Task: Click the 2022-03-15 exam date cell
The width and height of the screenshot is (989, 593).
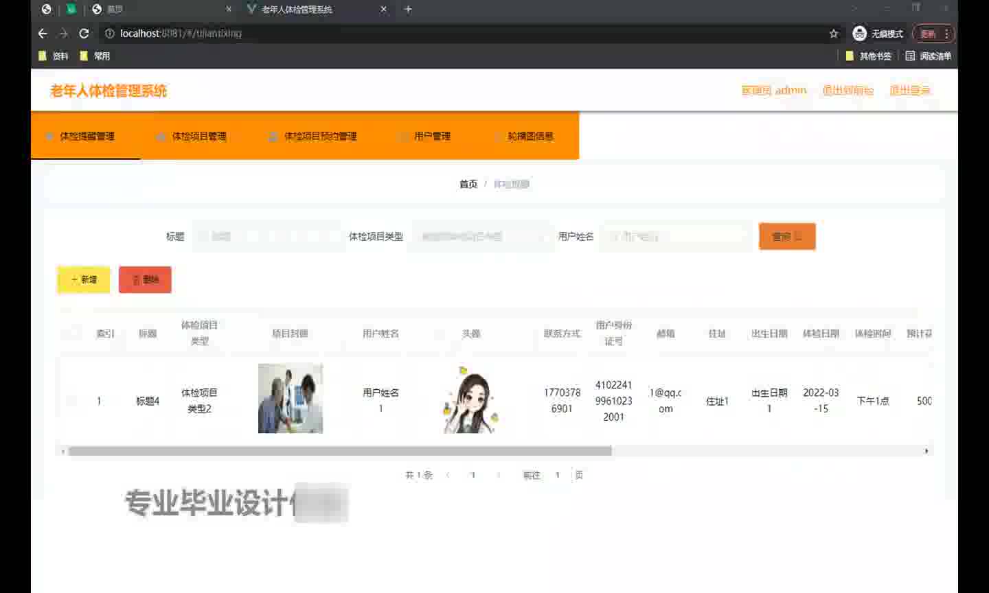Action: pos(821,401)
